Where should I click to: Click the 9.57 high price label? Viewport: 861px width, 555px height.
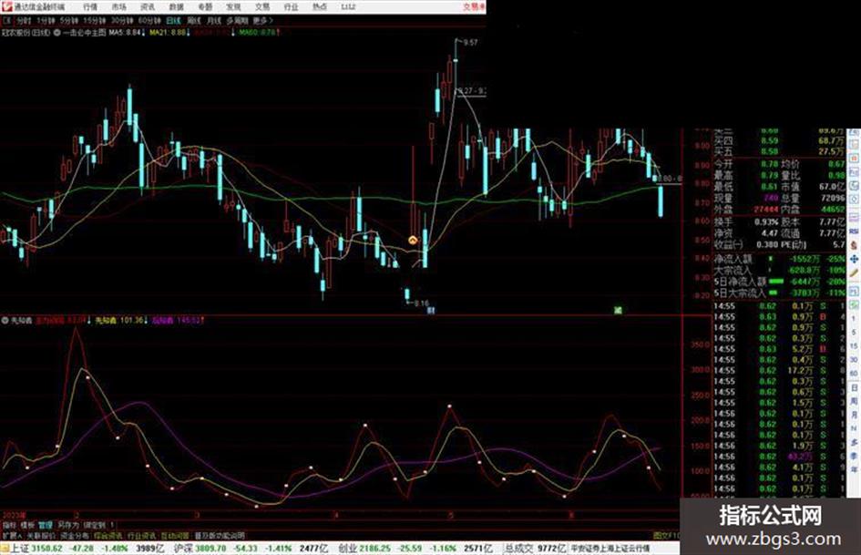coord(470,42)
